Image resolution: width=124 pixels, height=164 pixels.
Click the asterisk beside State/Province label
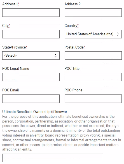(x=26, y=47)
